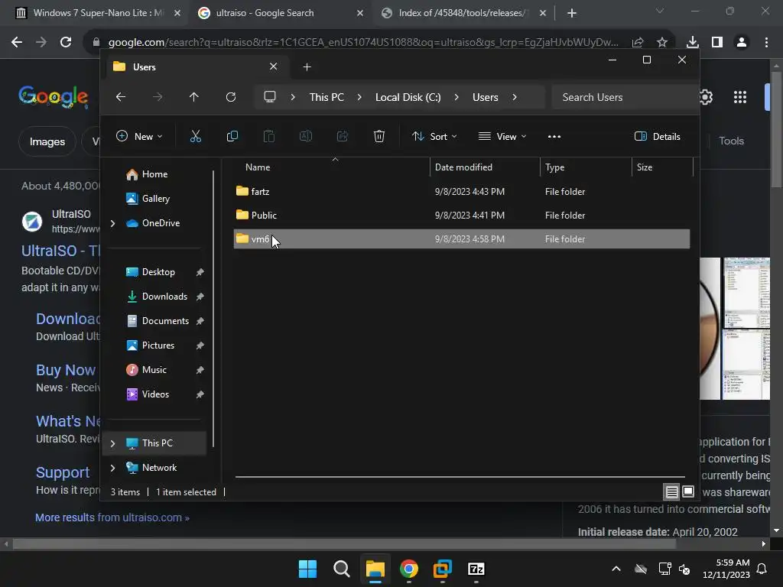Click chevron after Local Disk (C:) breadcrumb
The image size is (783, 587).
click(x=456, y=97)
